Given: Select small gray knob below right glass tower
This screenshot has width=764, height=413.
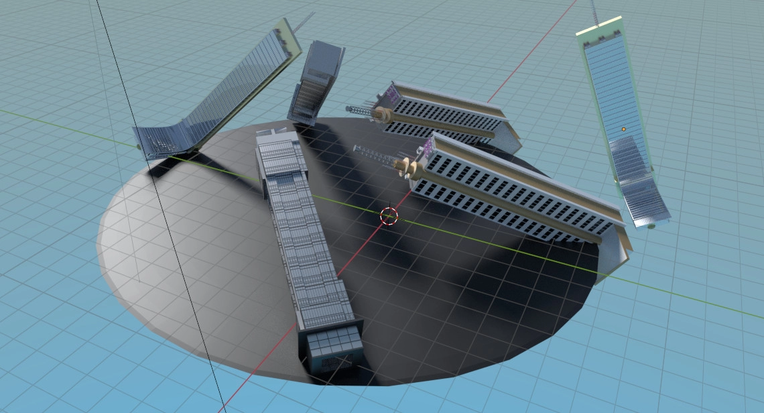Looking at the screenshot, I should (x=651, y=227).
